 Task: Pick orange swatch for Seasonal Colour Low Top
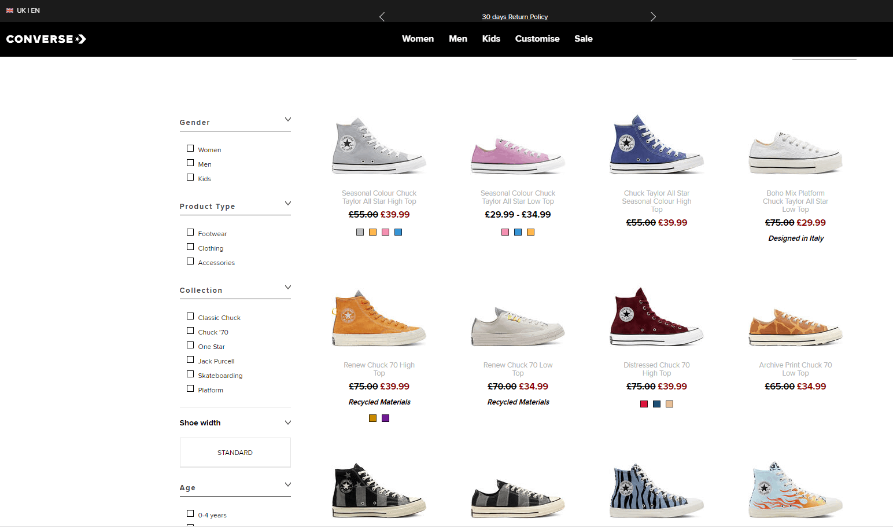point(530,232)
